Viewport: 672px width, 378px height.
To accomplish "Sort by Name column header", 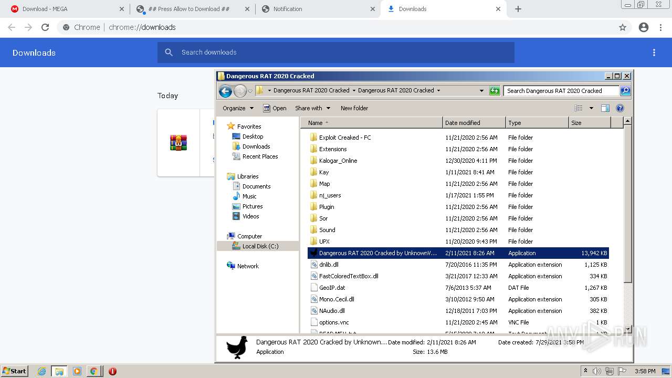I will [372, 123].
